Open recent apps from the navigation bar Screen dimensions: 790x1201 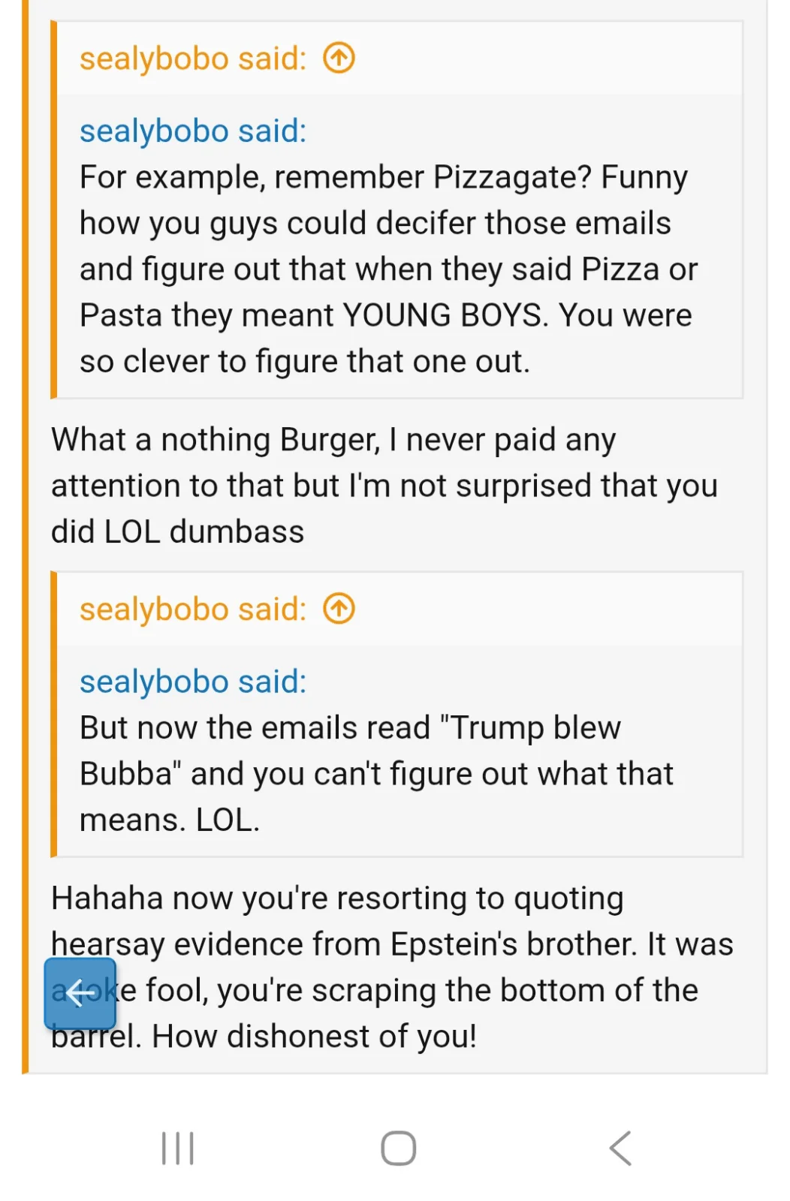click(x=176, y=1146)
